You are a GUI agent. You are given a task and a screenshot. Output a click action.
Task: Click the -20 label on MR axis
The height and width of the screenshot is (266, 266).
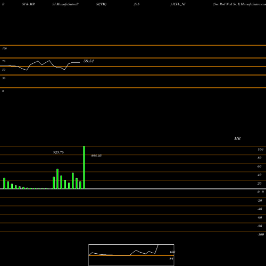(260, 201)
